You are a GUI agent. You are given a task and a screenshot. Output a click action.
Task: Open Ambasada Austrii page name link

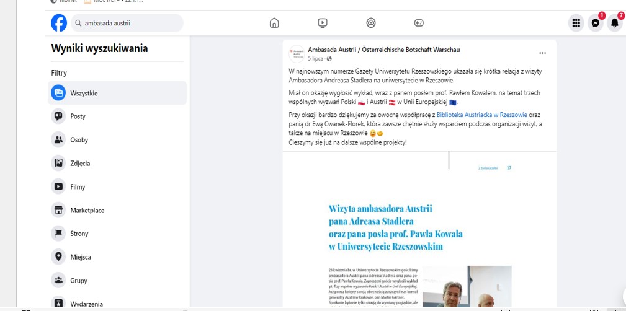click(383, 50)
